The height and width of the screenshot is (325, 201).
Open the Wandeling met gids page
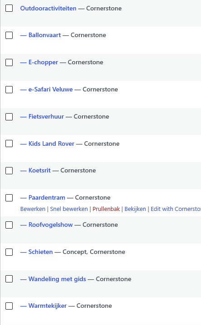point(57,279)
